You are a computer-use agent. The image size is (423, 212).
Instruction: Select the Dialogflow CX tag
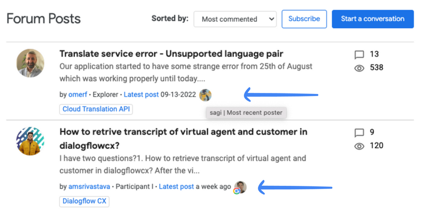pos(84,201)
